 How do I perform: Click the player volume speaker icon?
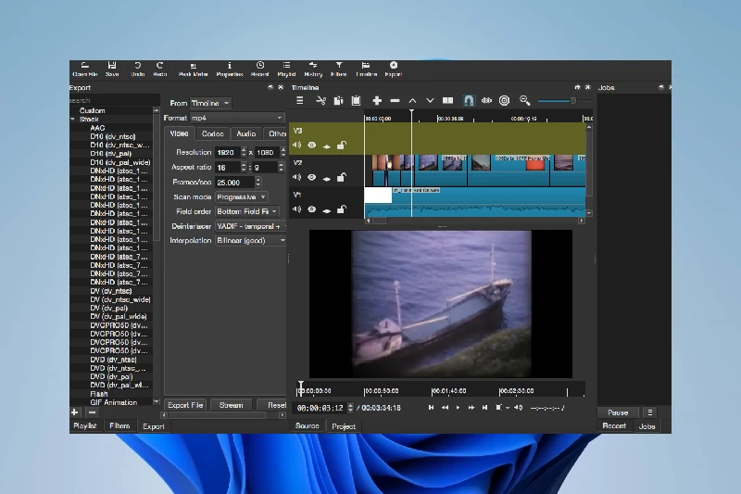pos(519,408)
